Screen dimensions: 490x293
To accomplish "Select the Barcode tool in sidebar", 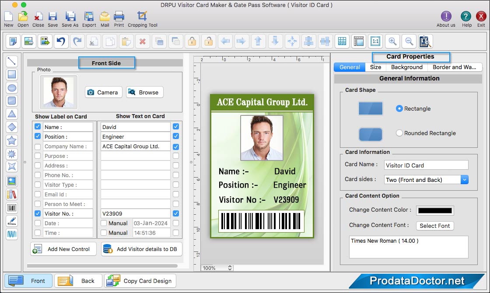I will click(x=11, y=208).
